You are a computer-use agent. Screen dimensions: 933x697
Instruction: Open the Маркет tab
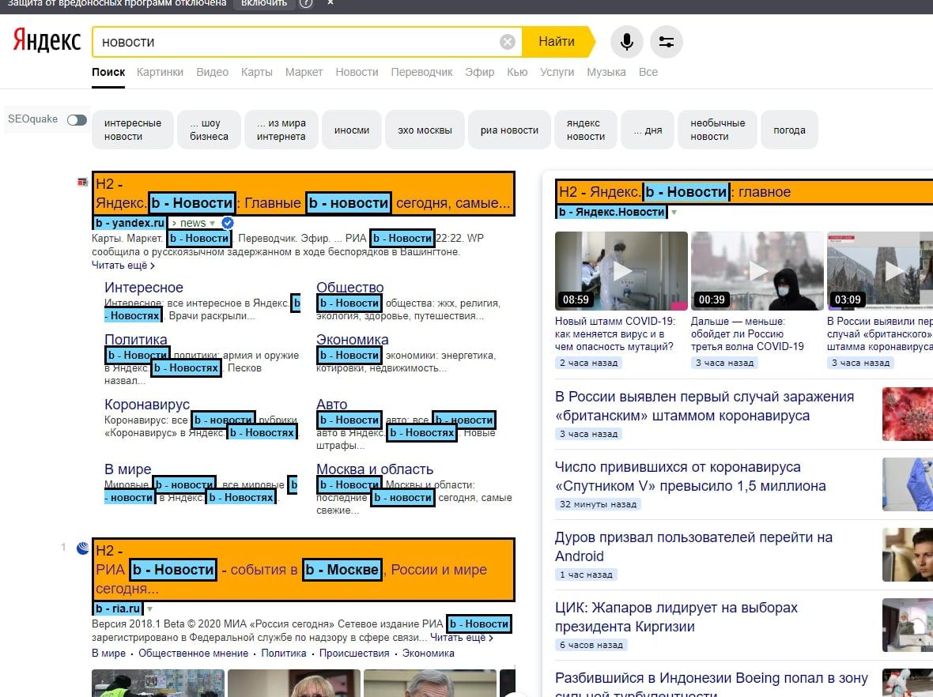(304, 72)
